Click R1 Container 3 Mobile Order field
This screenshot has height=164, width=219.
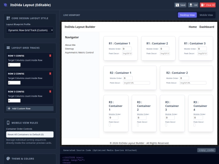pyautogui.click(x=202, y=49)
